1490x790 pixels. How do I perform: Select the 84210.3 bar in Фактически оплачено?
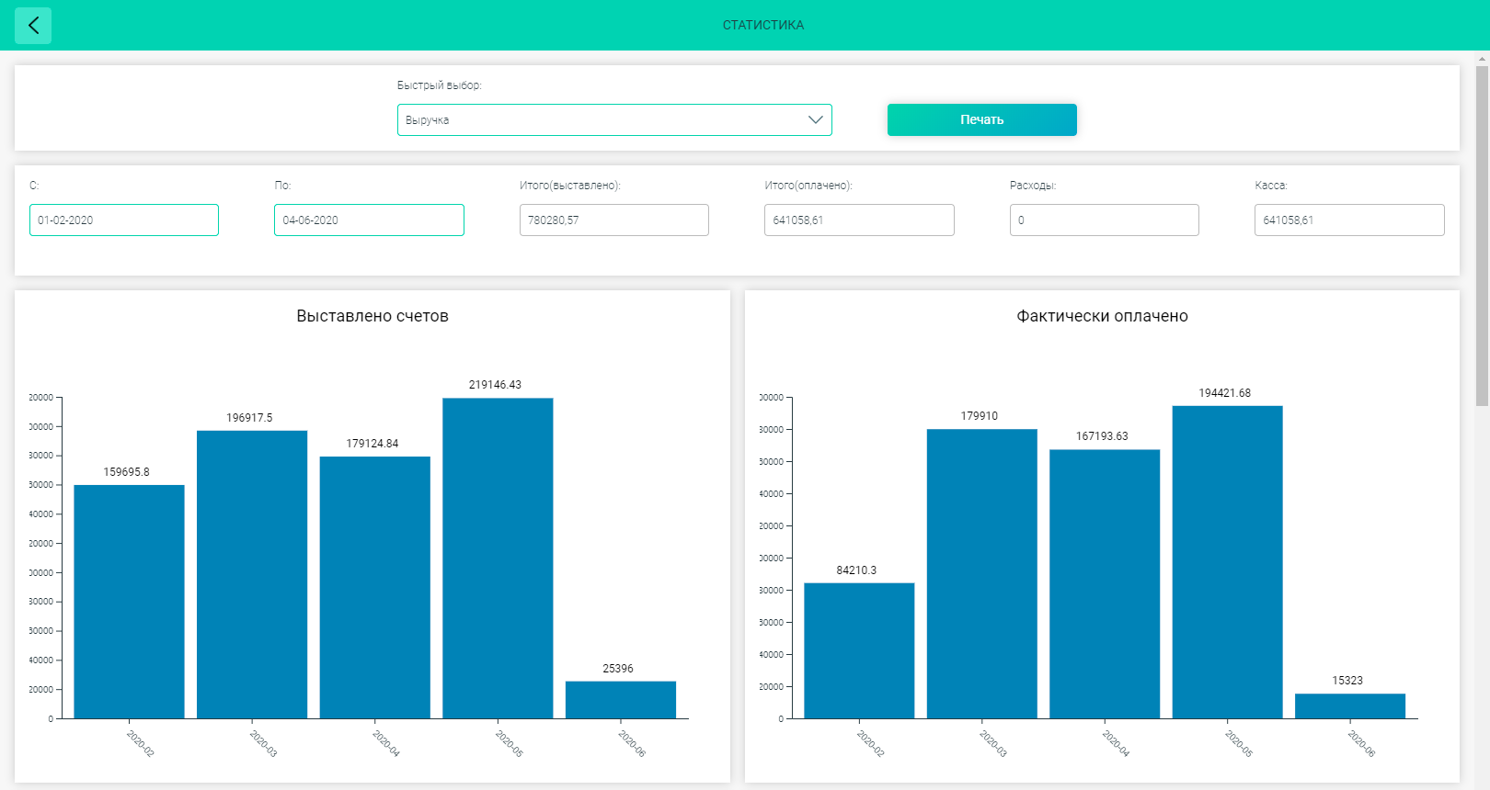[x=859, y=650]
